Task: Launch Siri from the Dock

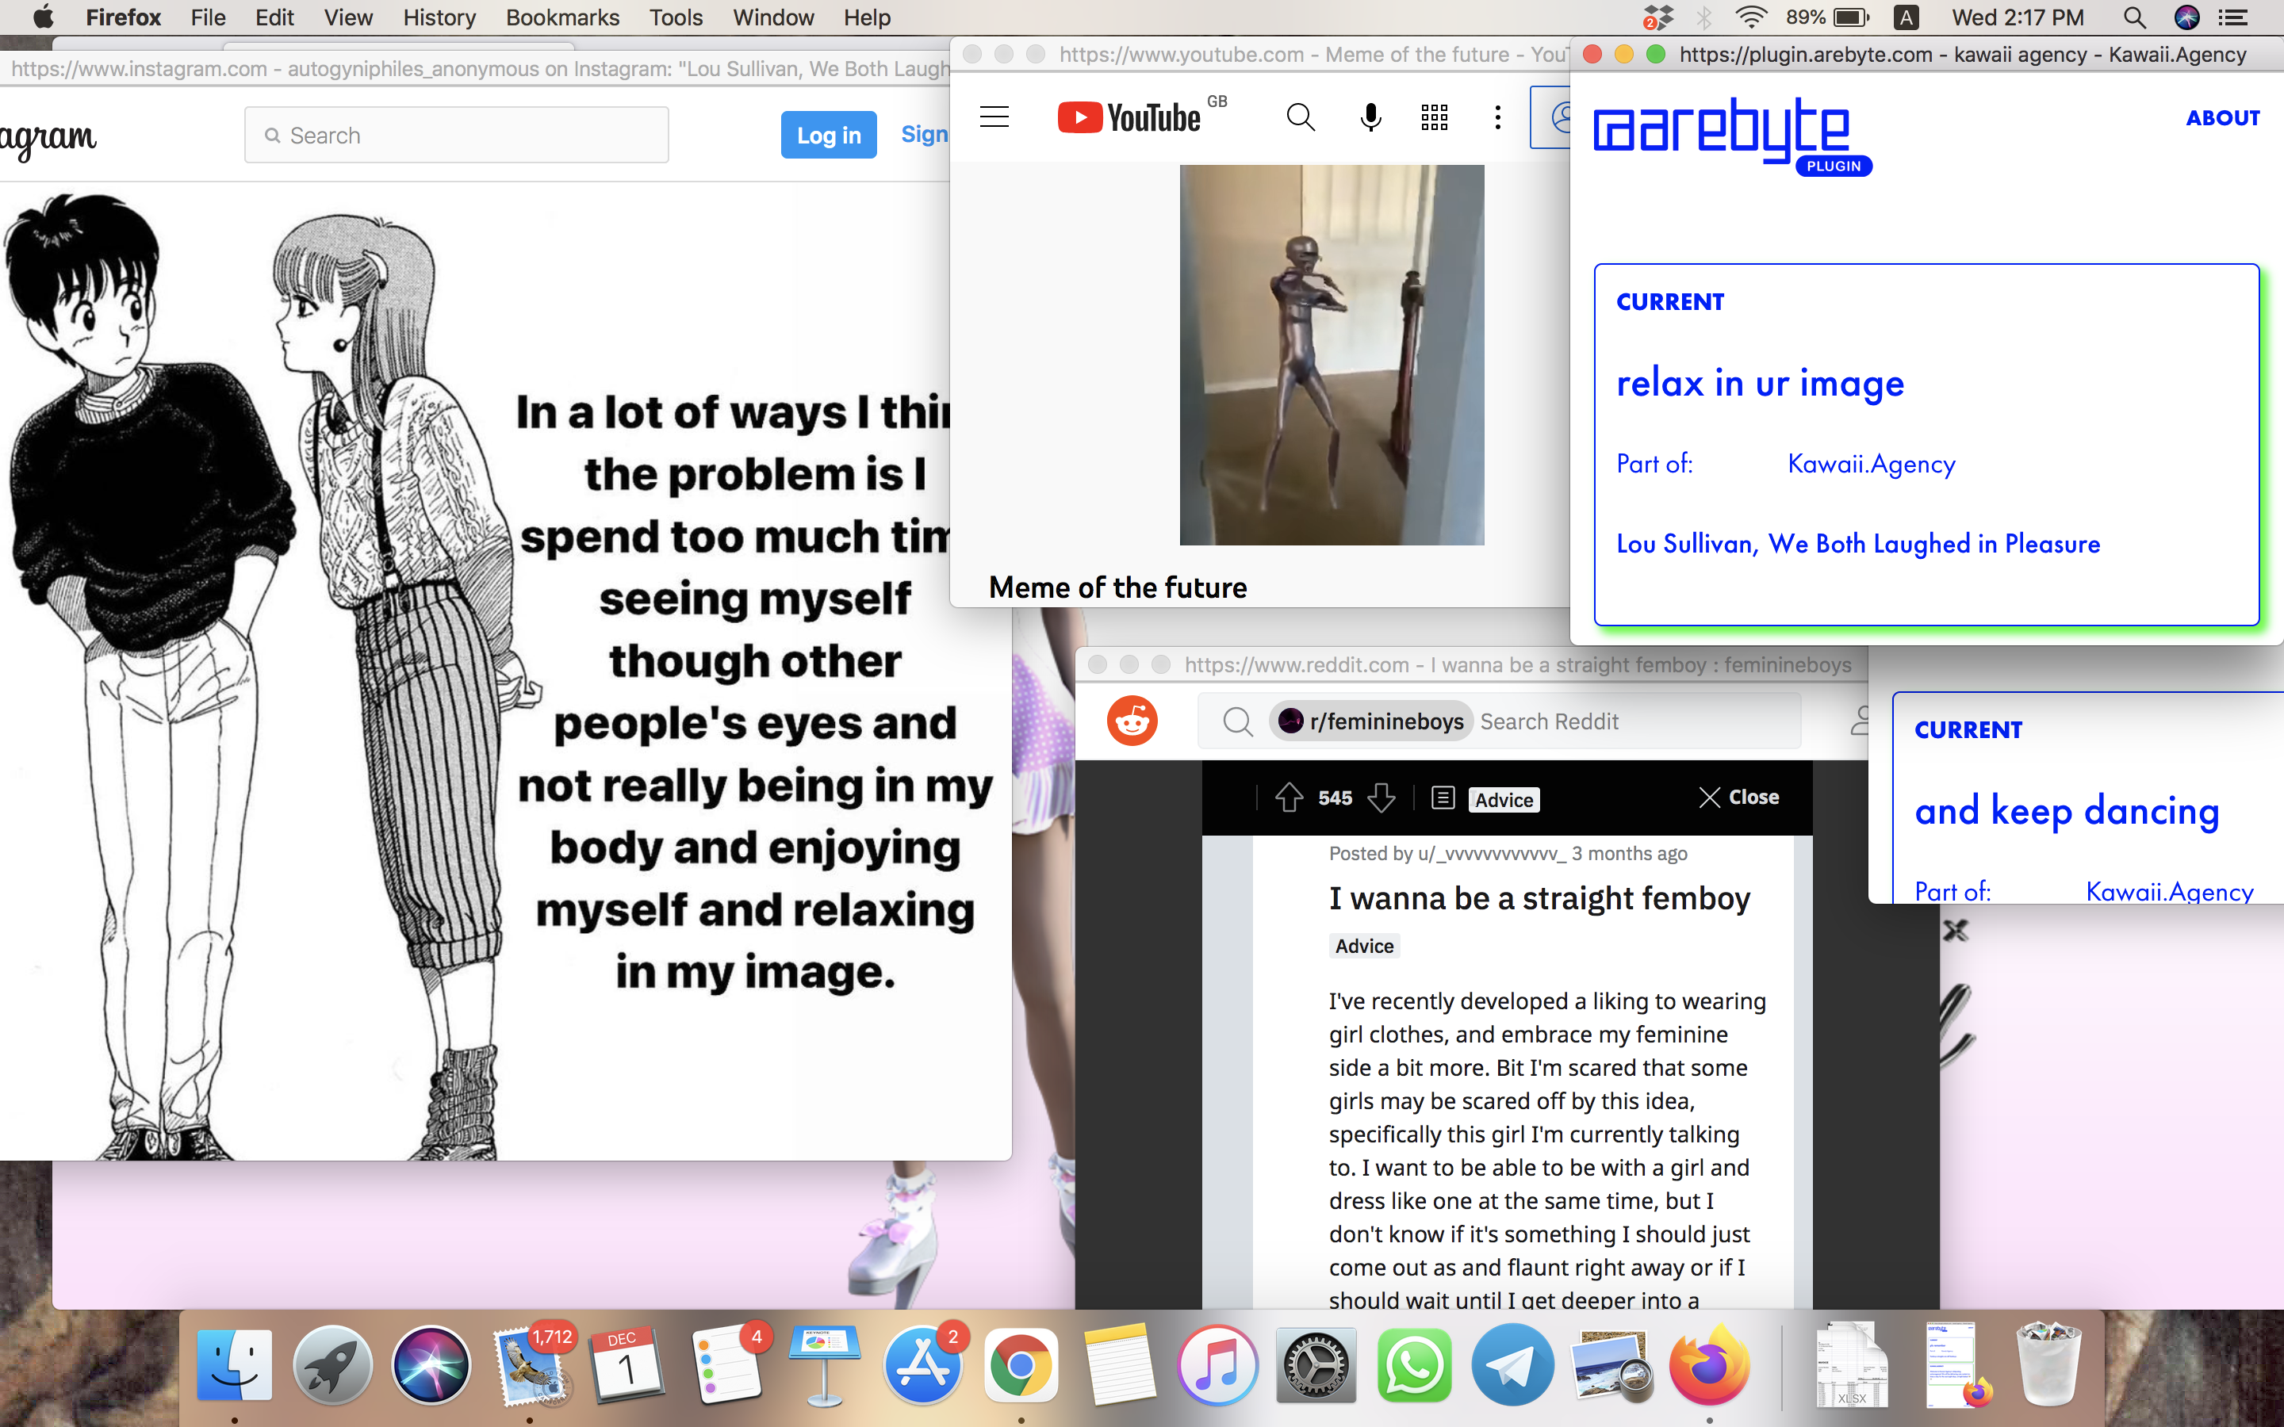Action: tap(431, 1364)
